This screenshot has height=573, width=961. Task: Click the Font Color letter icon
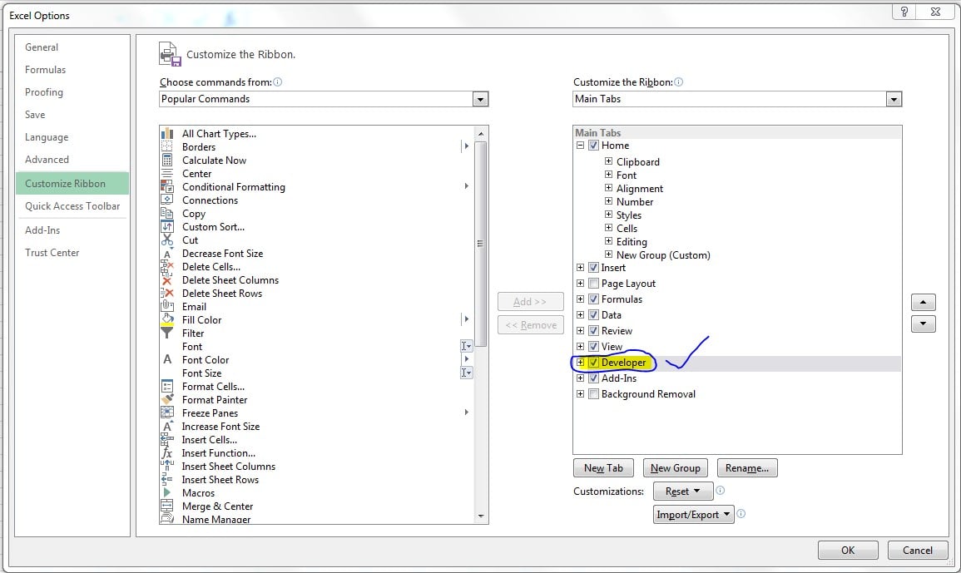click(166, 360)
